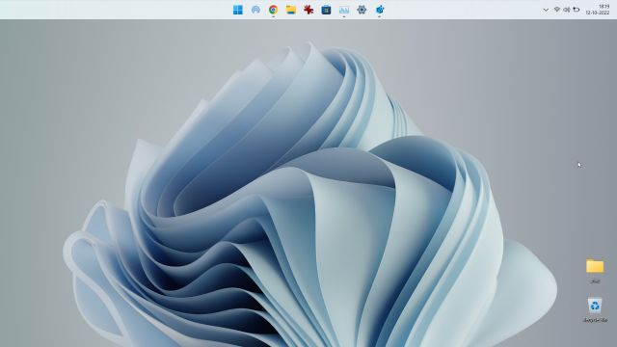Launch Google Chrome from the taskbar
617x347 pixels.
273,10
